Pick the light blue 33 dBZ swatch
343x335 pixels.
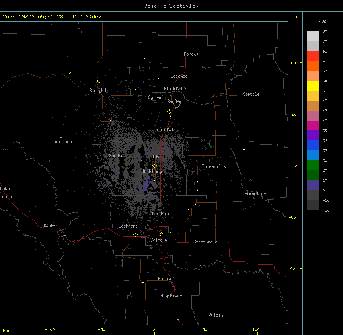(313, 156)
